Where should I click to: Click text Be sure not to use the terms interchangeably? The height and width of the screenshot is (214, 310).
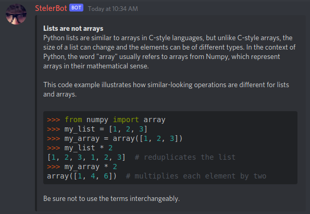tap(111, 198)
